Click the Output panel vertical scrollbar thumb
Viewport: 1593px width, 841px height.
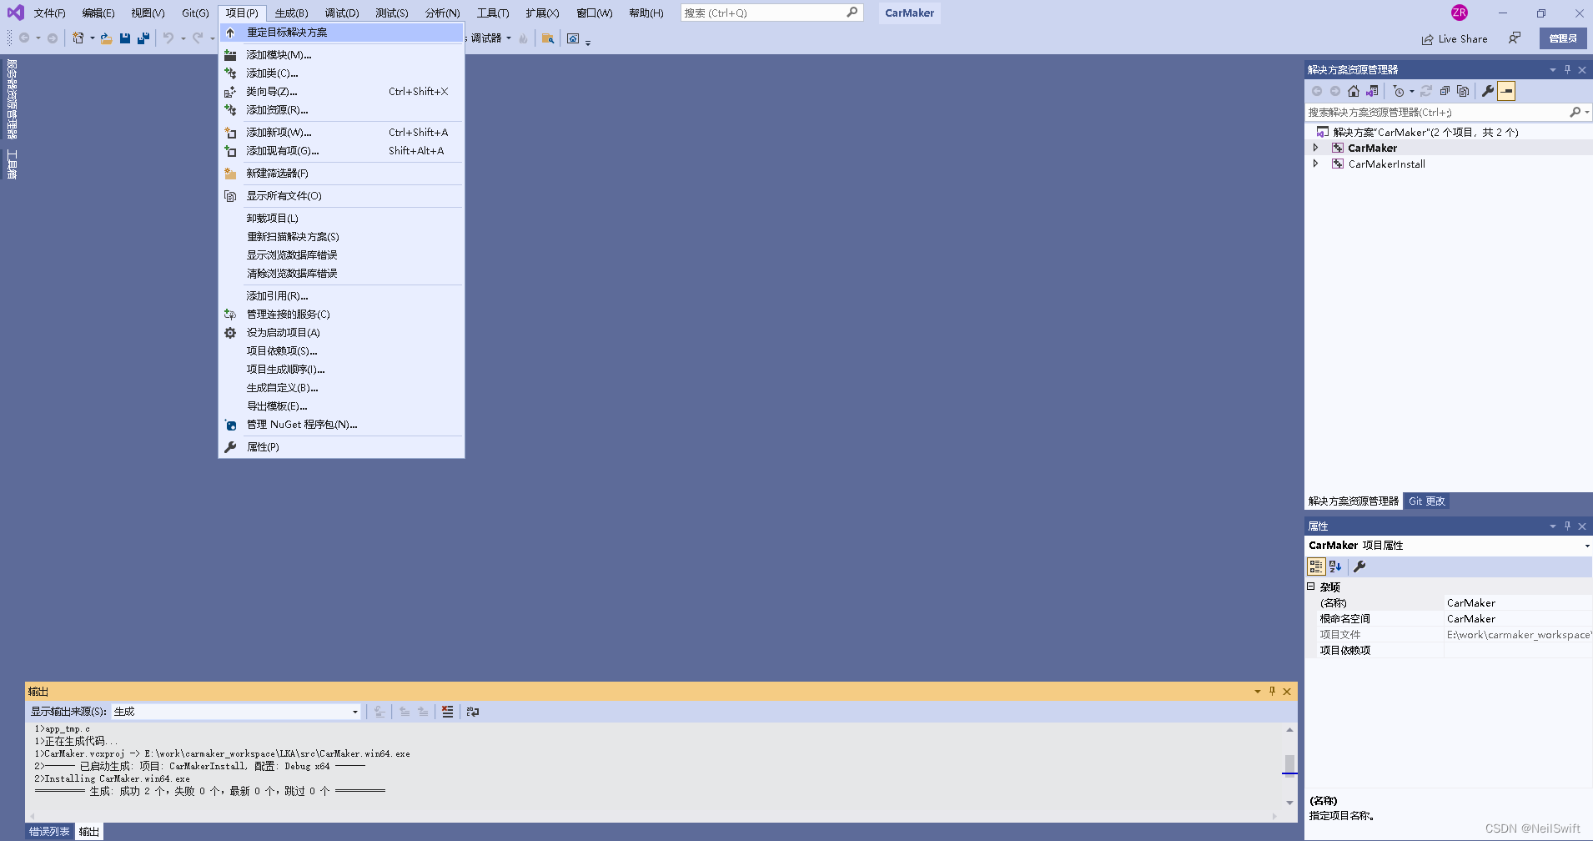(1289, 763)
